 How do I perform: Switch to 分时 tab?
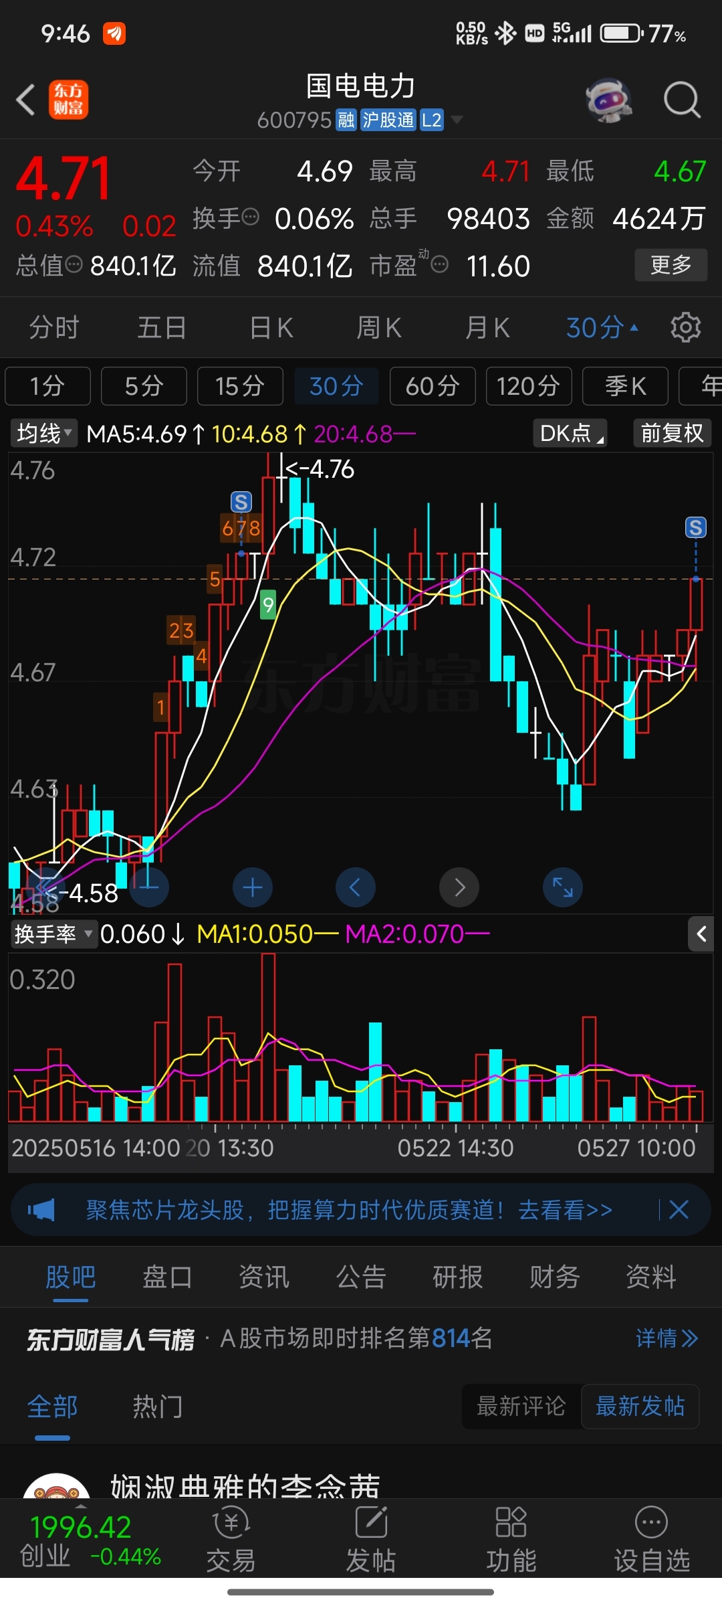[54, 327]
